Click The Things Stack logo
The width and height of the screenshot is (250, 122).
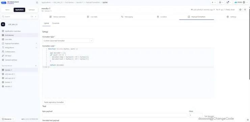point(10,3)
